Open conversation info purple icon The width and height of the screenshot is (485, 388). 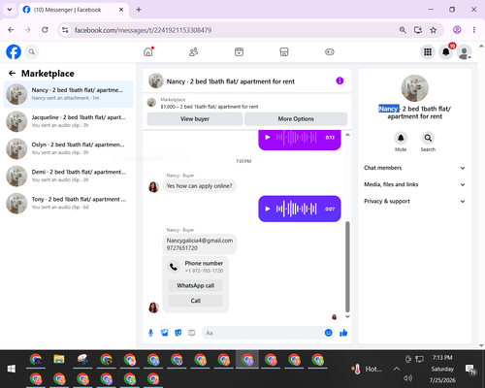[339, 81]
